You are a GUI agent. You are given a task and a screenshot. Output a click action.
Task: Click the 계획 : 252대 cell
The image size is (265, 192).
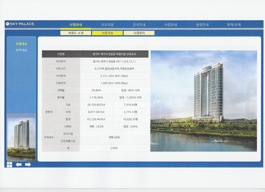[x=96, y=126]
